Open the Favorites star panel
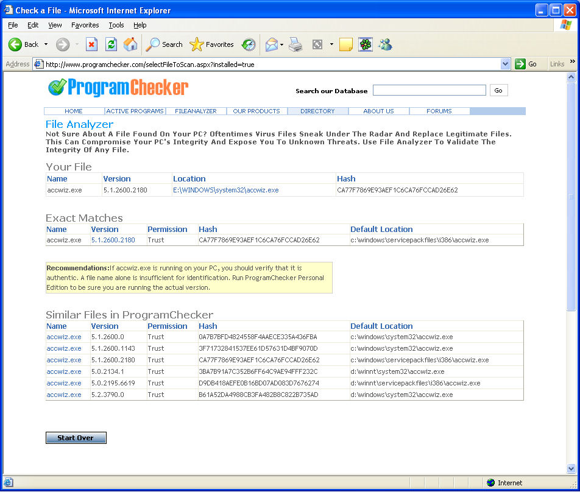This screenshot has height=492, width=580. pos(196,44)
